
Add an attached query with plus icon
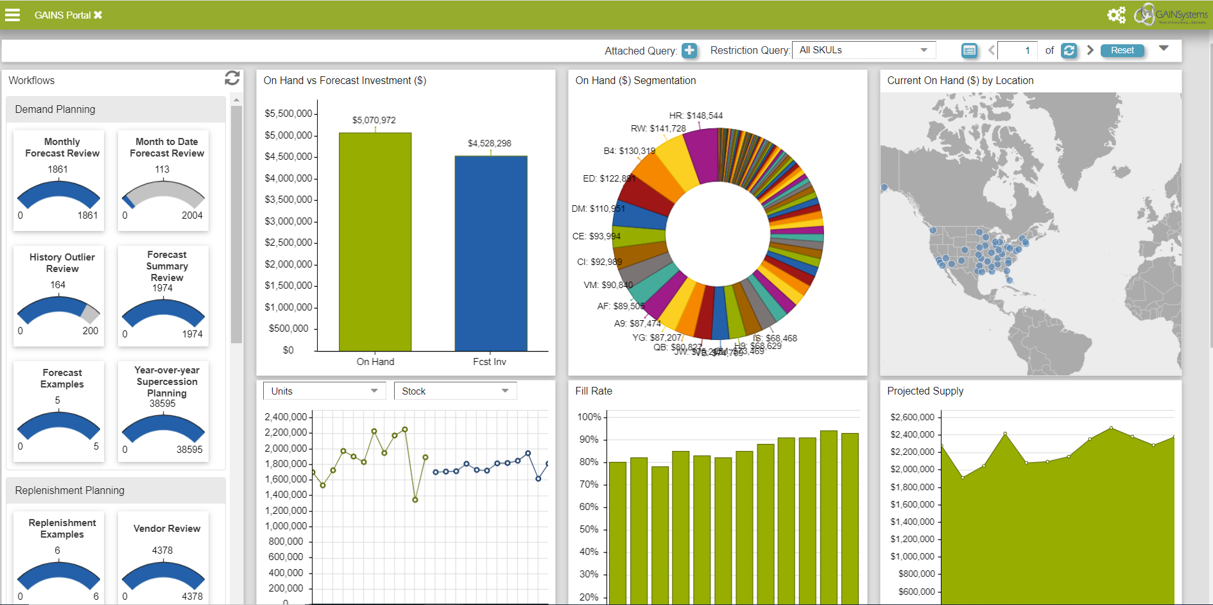coord(689,51)
